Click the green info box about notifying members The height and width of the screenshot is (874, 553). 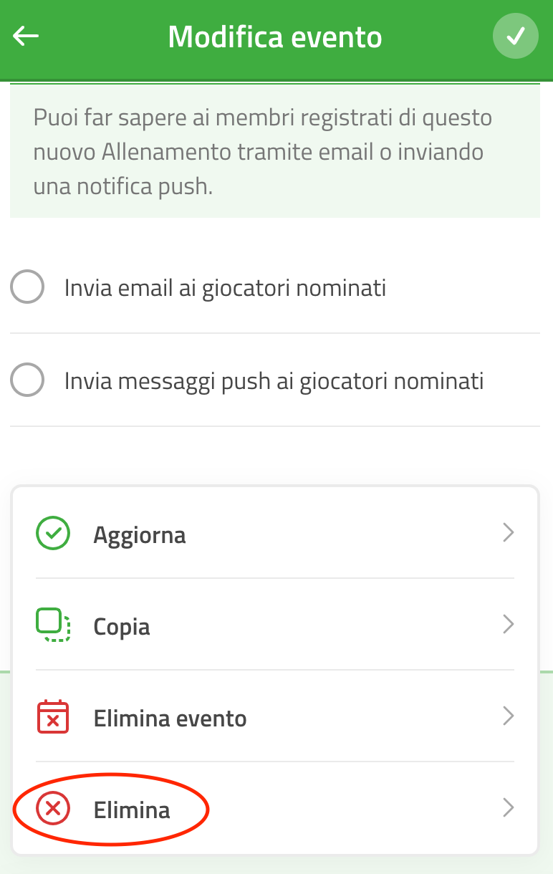275,151
